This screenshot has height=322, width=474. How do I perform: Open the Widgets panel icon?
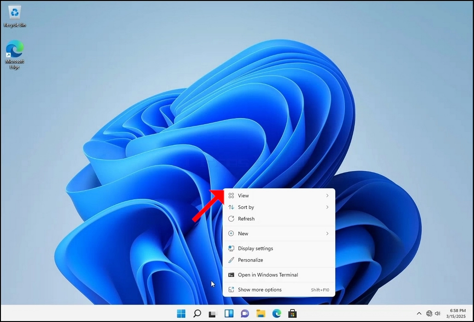coord(229,314)
